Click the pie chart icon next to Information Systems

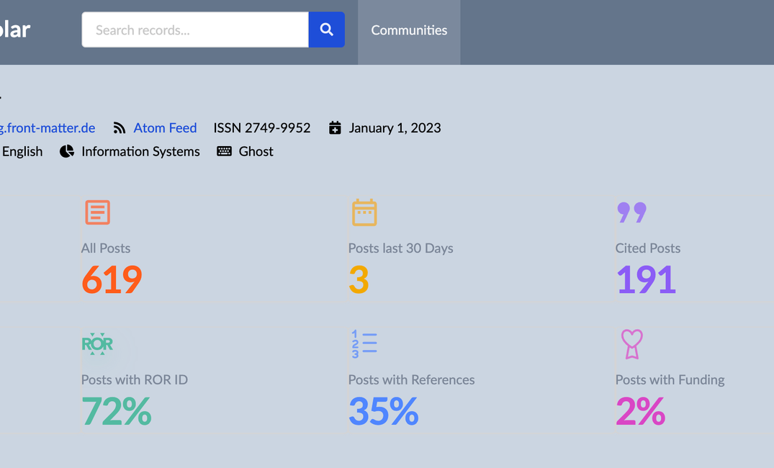point(66,151)
